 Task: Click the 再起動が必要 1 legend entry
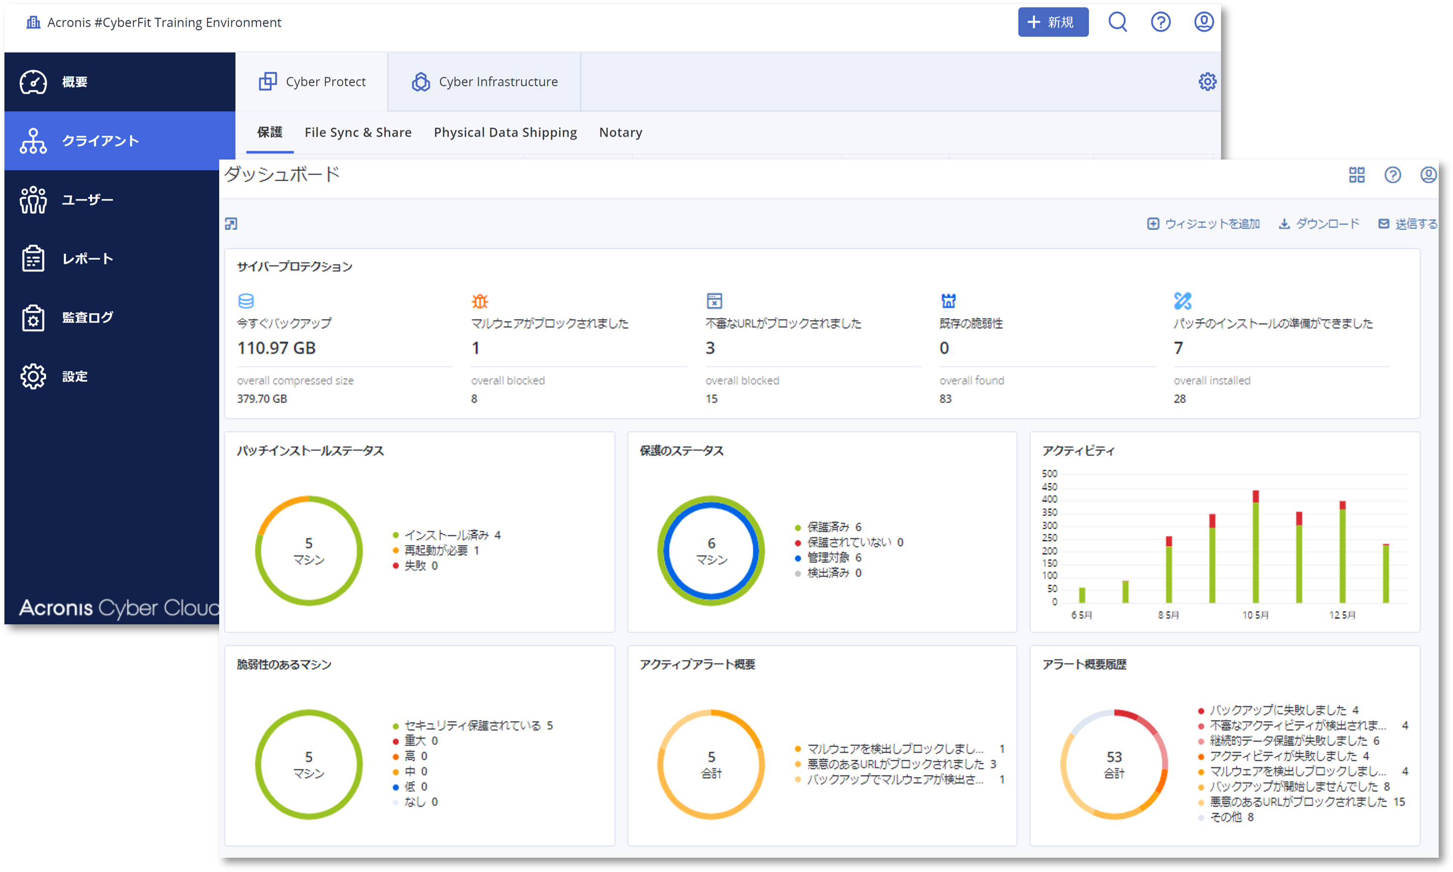436,550
